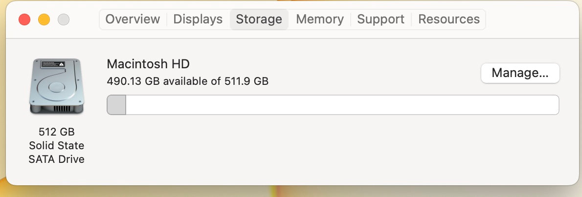Click the SATA Drive text line
The height and width of the screenshot is (197, 582).
pos(57,159)
